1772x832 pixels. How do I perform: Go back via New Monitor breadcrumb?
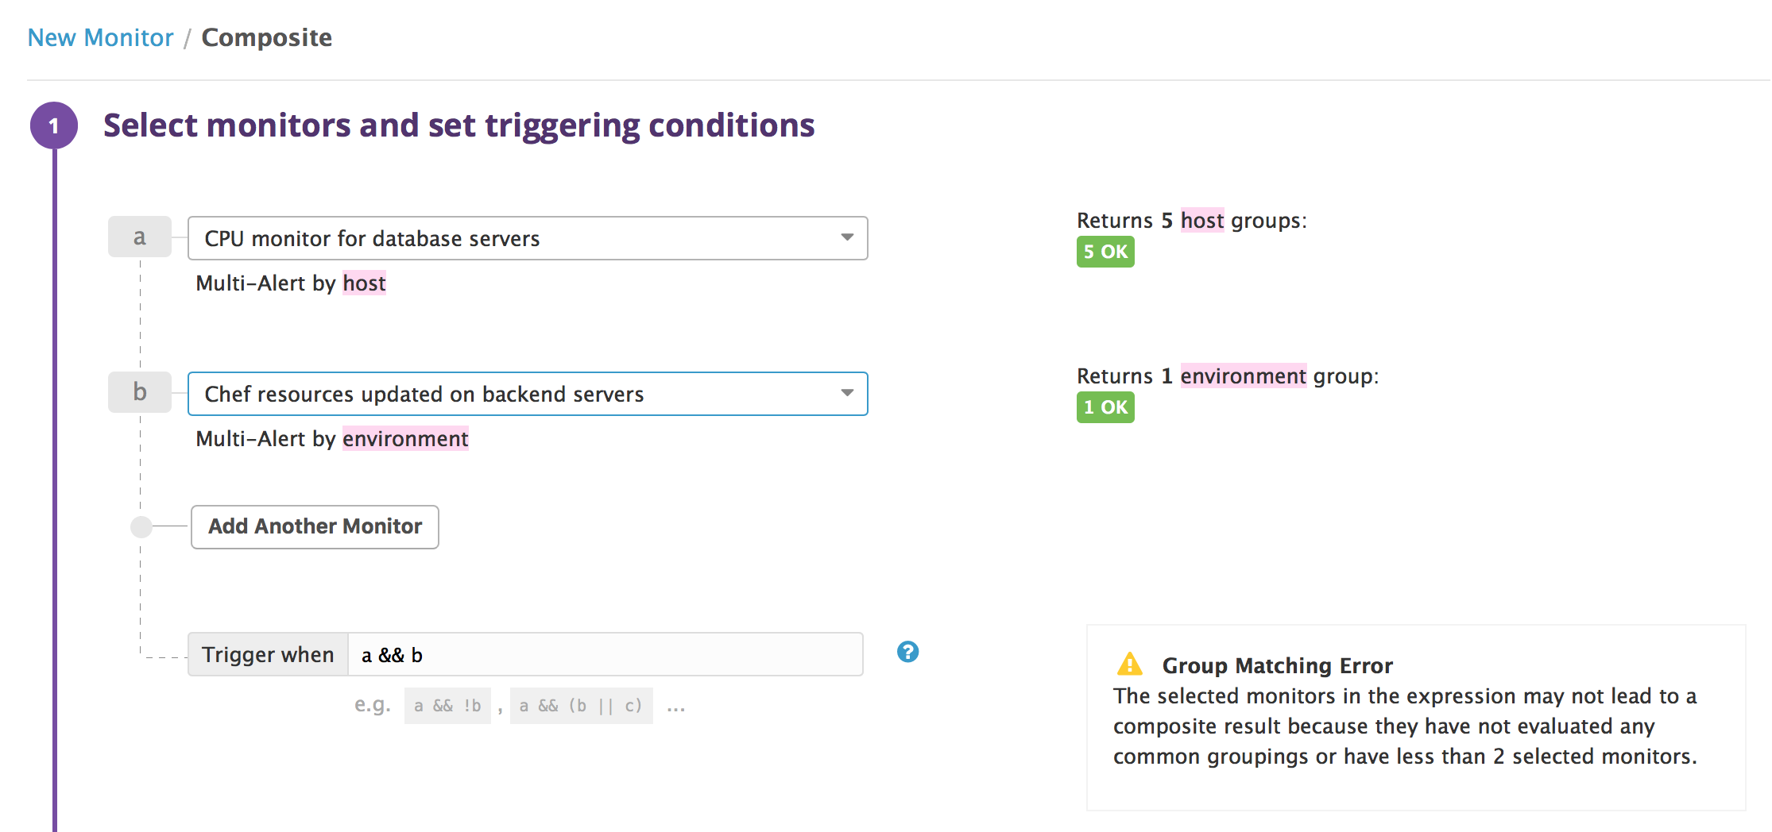(100, 37)
